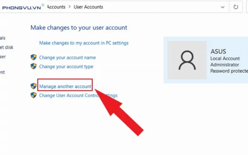The image size is (248, 155).
Task: Expand breadcrumb chevron before User Accounts
Action: coord(69,7)
